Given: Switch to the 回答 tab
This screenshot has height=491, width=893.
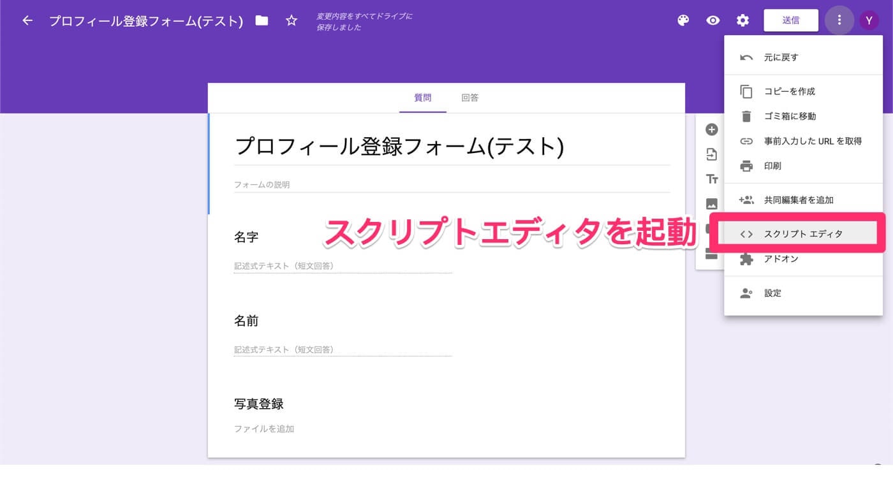Looking at the screenshot, I should click(x=470, y=98).
